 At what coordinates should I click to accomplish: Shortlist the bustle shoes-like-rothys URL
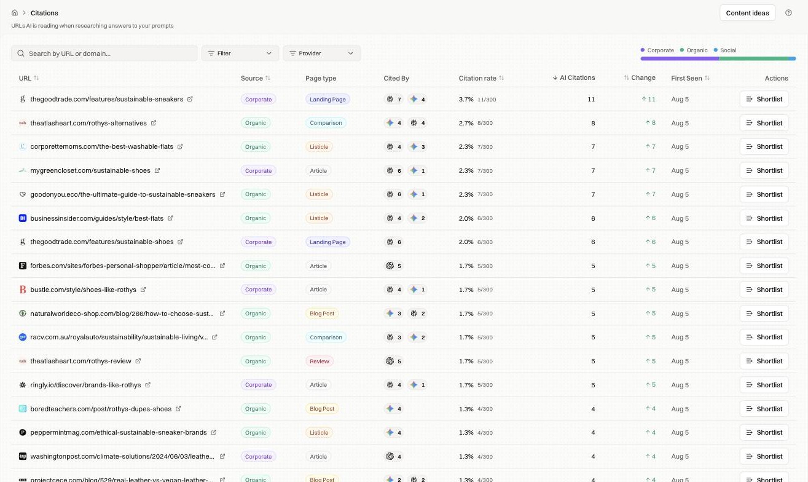[x=764, y=290]
